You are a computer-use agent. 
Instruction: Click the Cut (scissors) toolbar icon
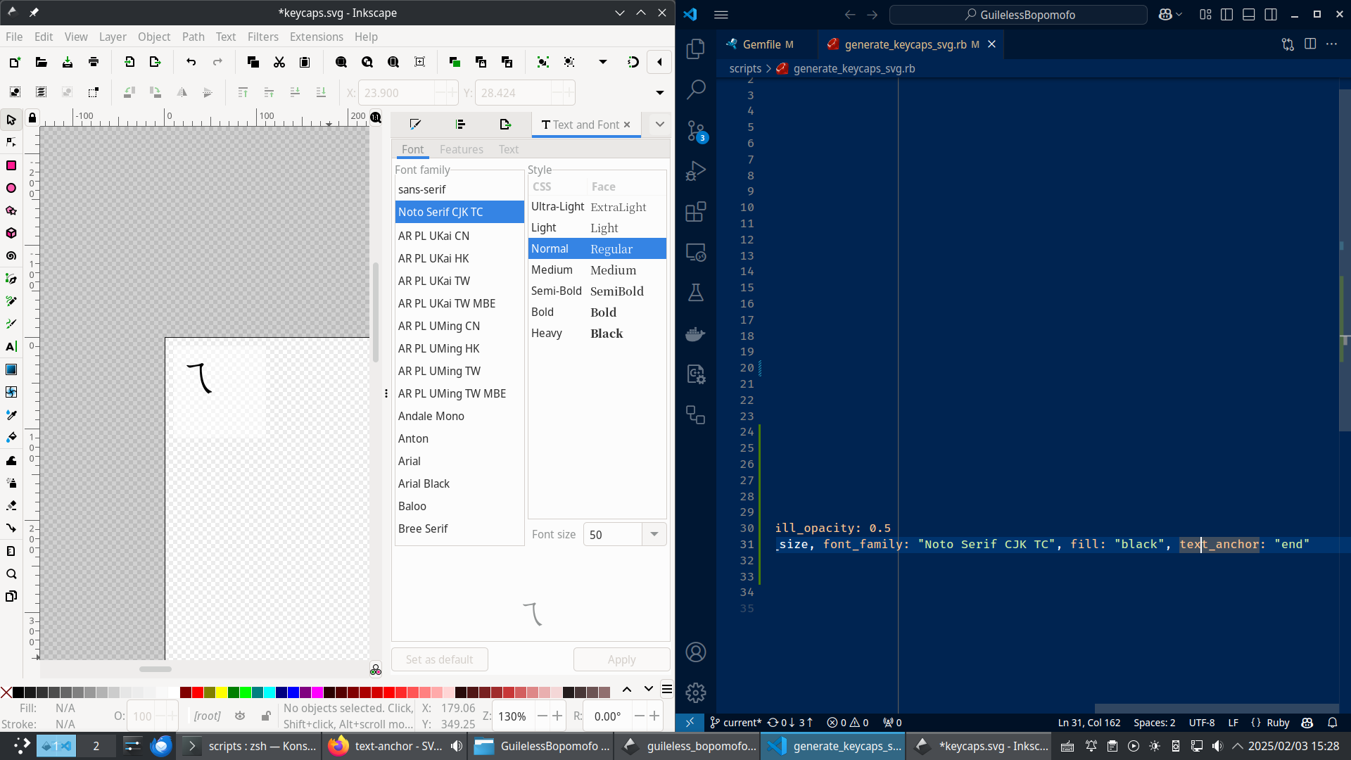pos(279,62)
